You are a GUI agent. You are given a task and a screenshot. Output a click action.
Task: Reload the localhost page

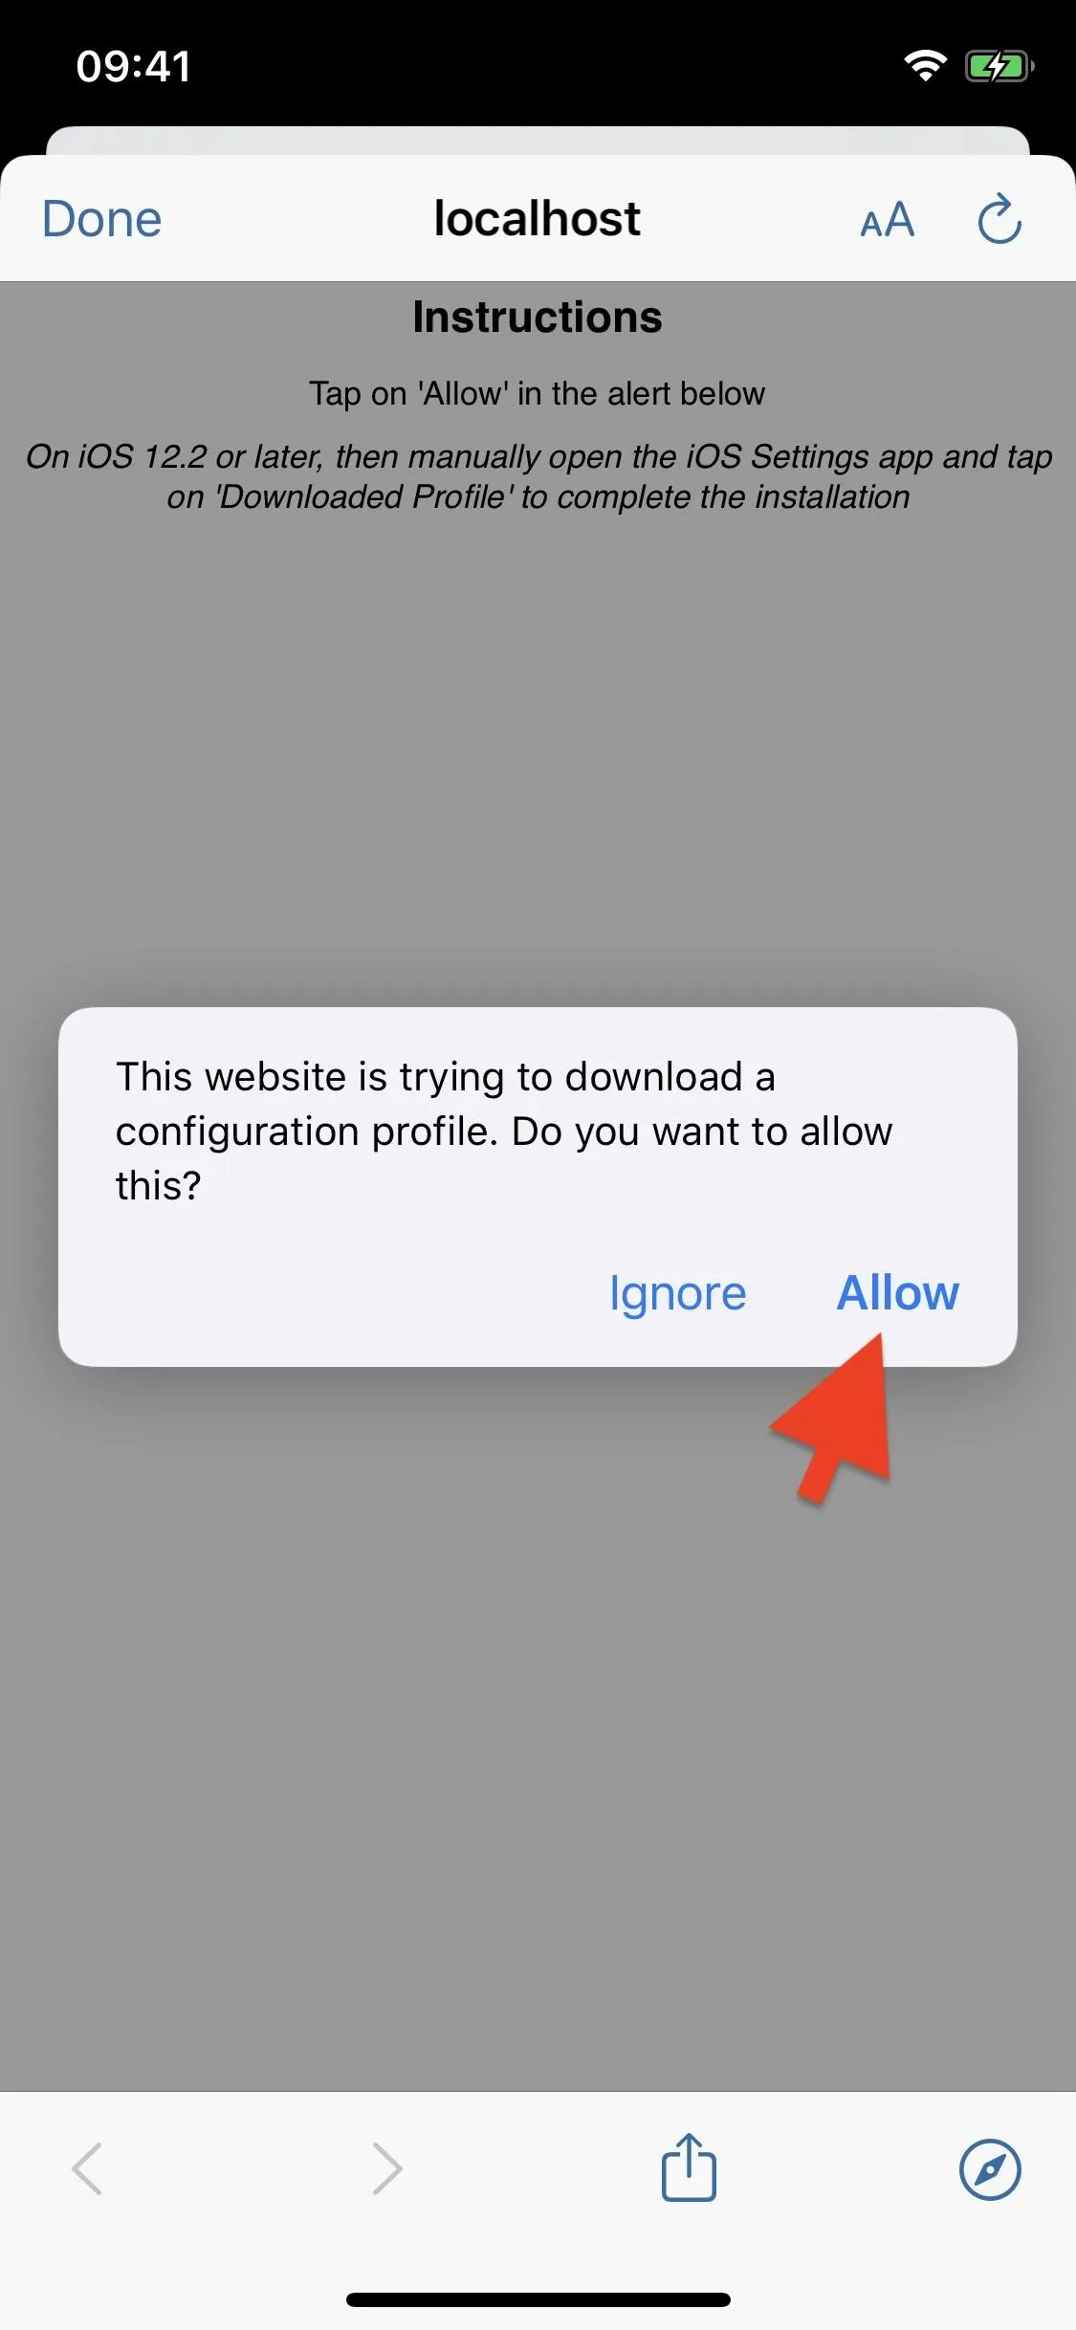999,219
